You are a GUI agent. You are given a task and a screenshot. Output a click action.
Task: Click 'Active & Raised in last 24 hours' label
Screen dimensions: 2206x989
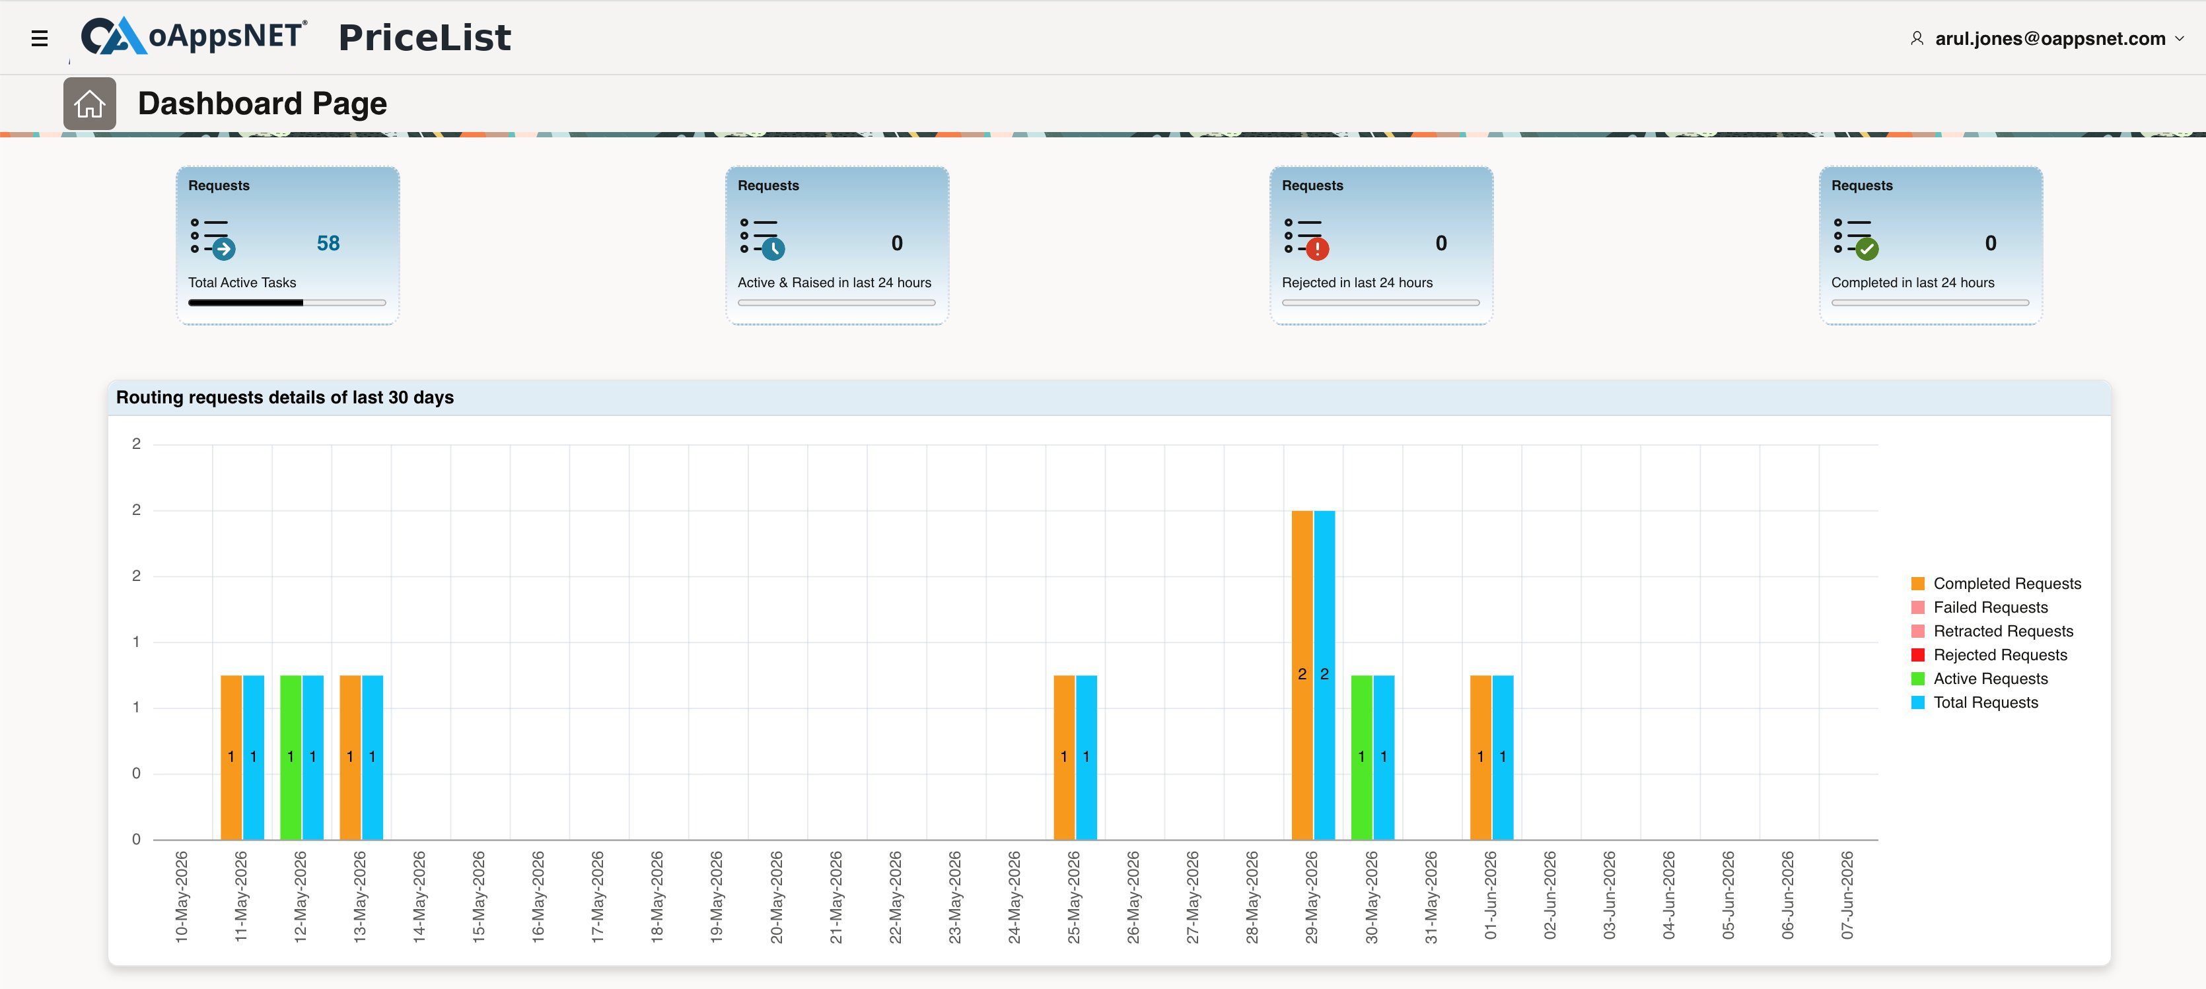(834, 283)
